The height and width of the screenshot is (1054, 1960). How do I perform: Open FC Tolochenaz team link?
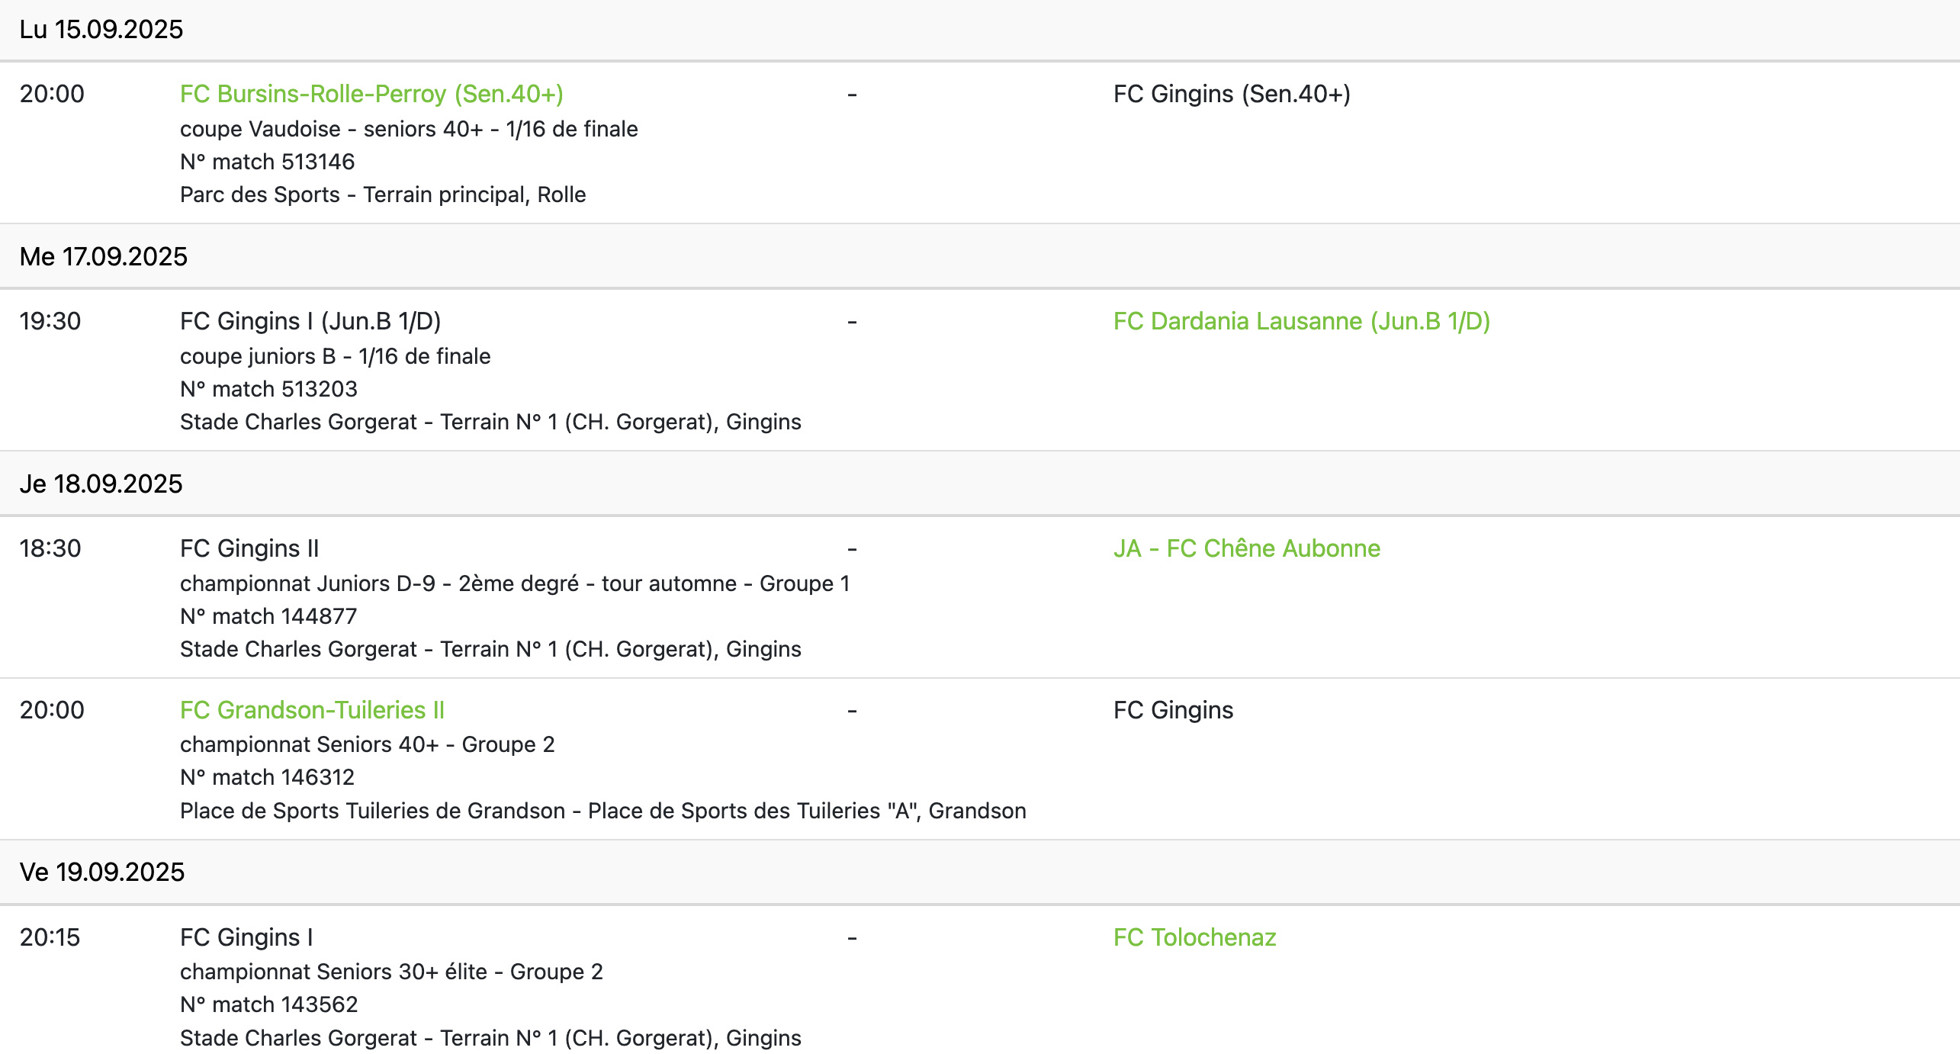1194,937
